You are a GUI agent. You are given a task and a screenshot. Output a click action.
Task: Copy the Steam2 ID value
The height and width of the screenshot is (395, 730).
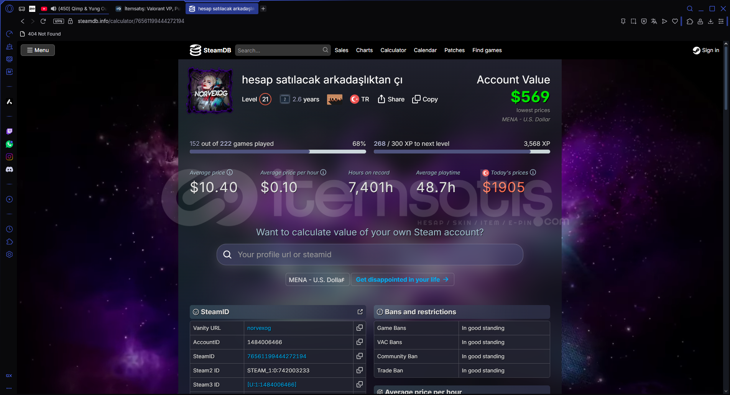click(360, 370)
